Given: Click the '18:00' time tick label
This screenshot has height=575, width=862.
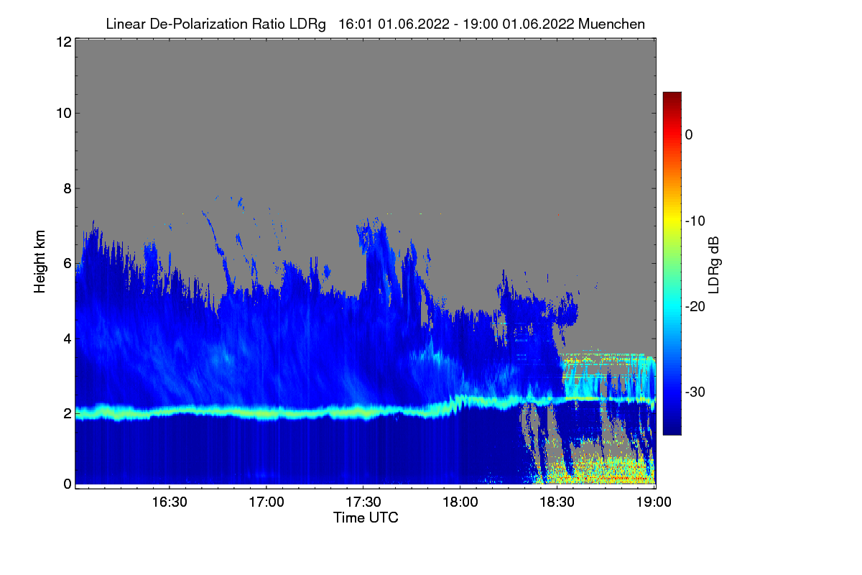Looking at the screenshot, I should click(x=460, y=502).
